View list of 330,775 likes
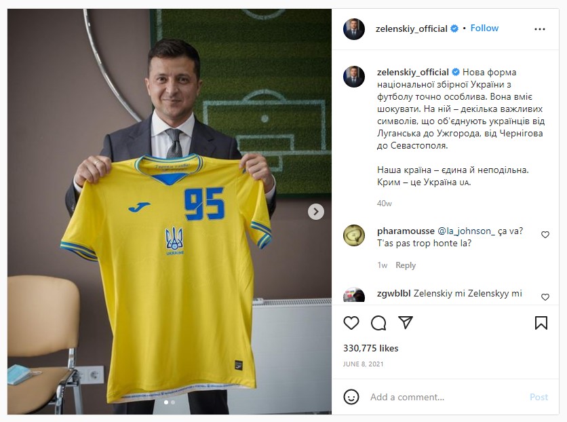Screen dimensions: 567x422 click(370, 348)
